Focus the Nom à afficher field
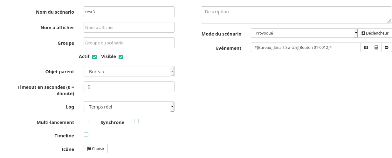392x158 pixels. pos(129,27)
